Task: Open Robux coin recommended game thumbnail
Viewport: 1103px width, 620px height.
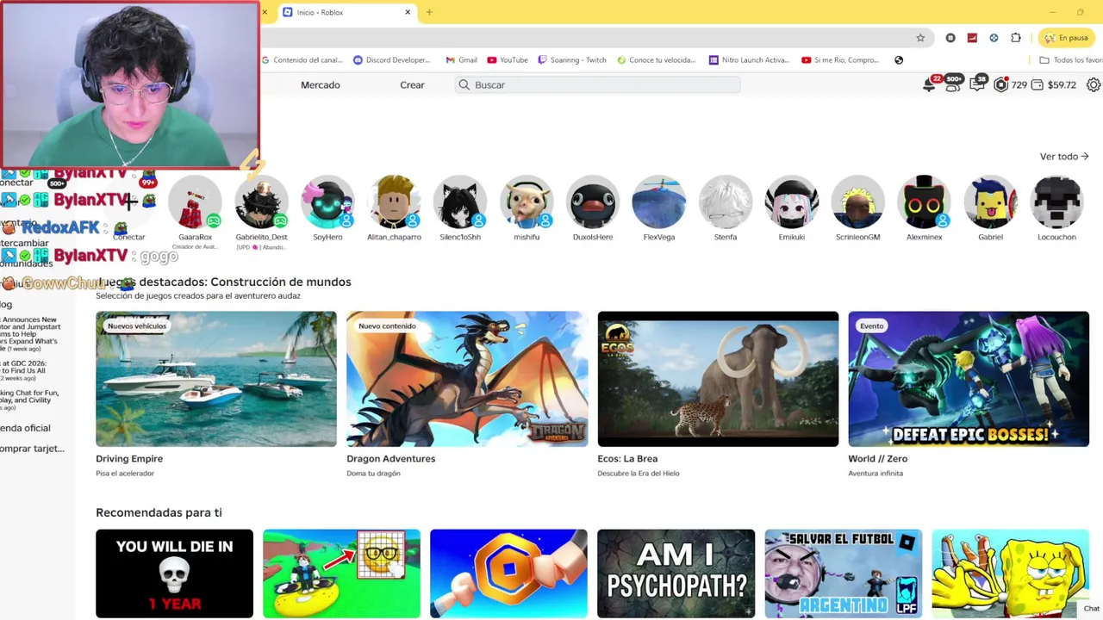Action: click(x=508, y=573)
